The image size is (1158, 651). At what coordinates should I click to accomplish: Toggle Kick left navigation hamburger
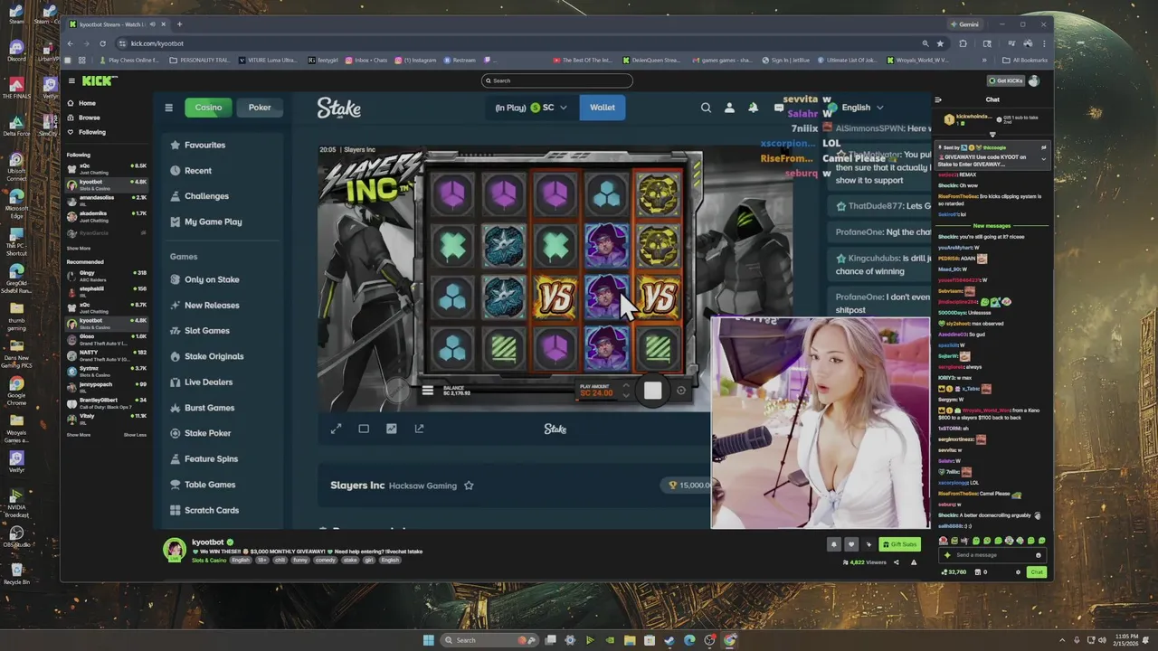pos(71,80)
